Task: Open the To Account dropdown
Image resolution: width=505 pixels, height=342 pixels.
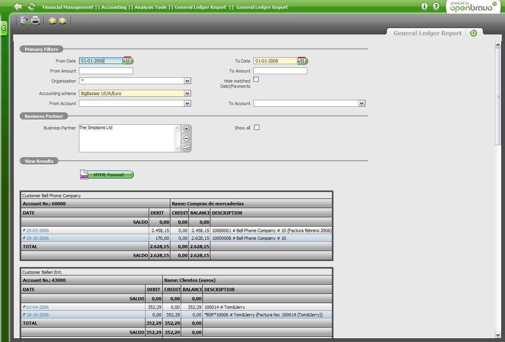Action: coord(362,103)
